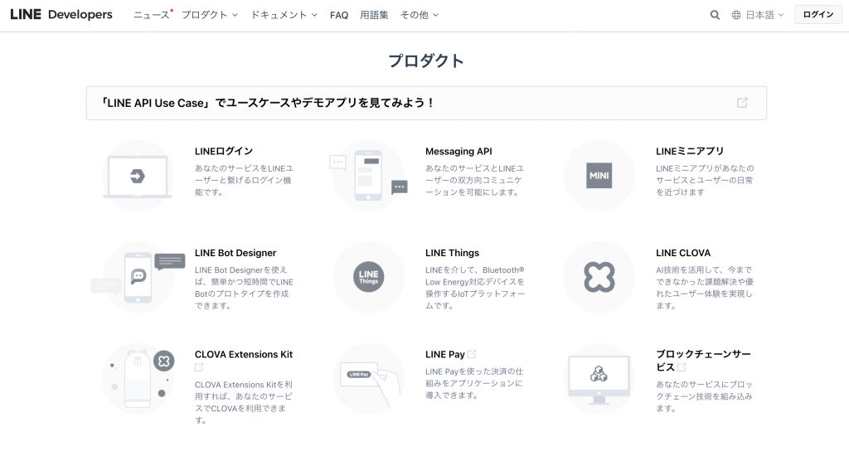This screenshot has width=849, height=461.
Task: Open the search magnifier icon
Action: [x=715, y=15]
